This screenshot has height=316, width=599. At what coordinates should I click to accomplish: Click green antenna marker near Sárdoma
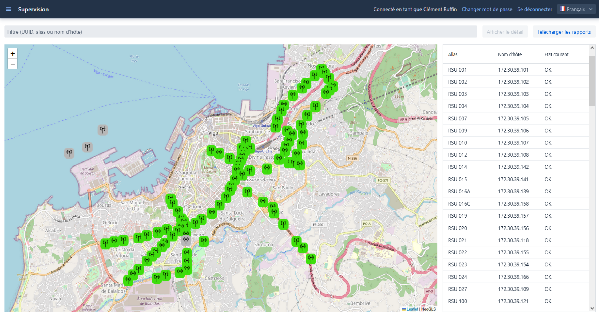pos(283,224)
